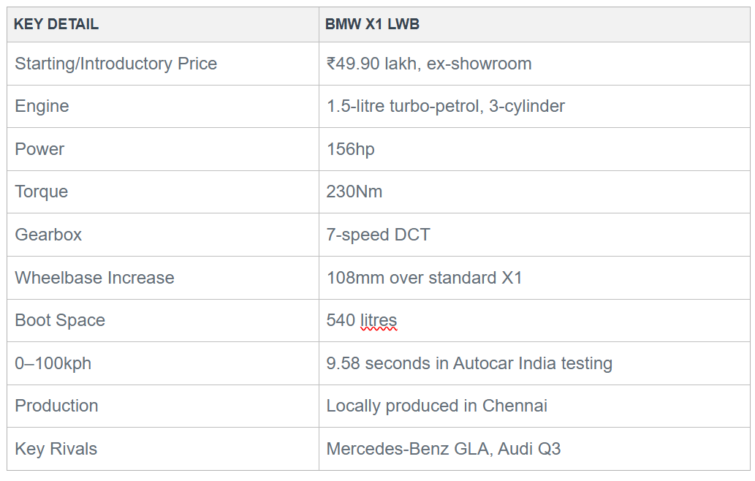
Task: Click the BMW X1 LWB header cell
Action: point(534,25)
